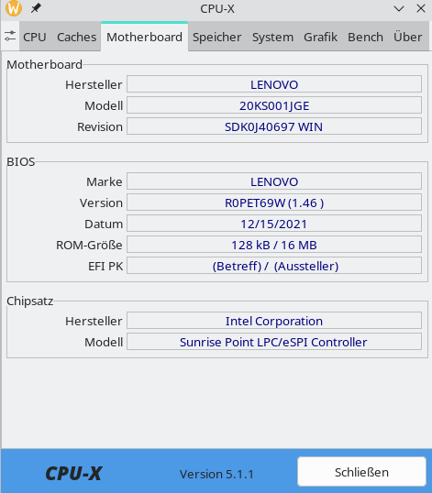Open the Grafik tab

pos(320,37)
